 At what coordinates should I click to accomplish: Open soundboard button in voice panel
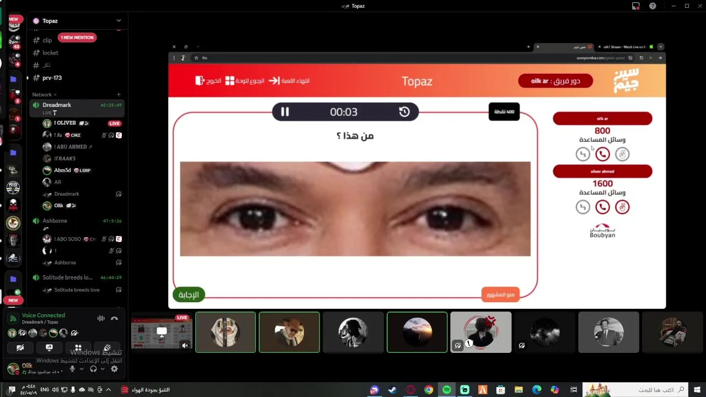pos(107,348)
